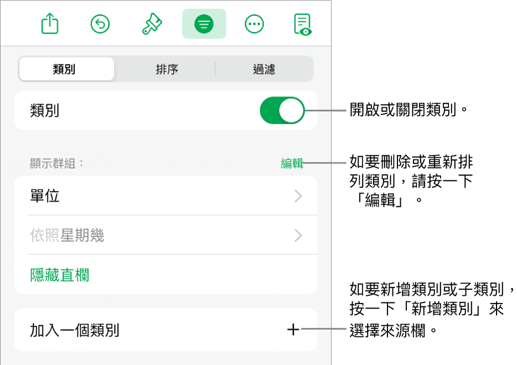Screen dimensions: 517x365
Task: Open the More (ellipsis) menu icon
Action: pos(254,24)
